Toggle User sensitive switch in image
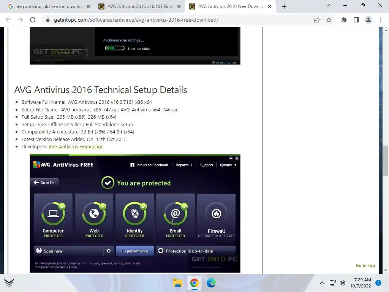 click(x=115, y=48)
